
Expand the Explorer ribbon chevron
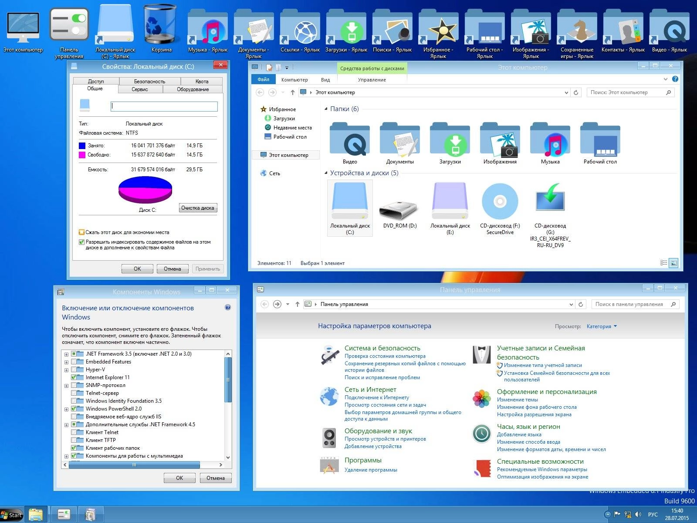click(x=665, y=79)
